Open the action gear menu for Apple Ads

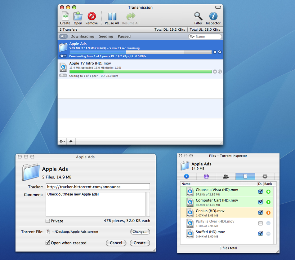[x=63, y=56]
